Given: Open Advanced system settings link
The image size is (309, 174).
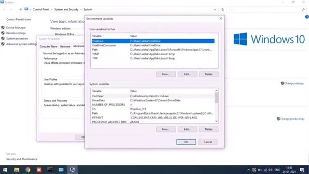Looking at the screenshot, I should tap(21, 44).
